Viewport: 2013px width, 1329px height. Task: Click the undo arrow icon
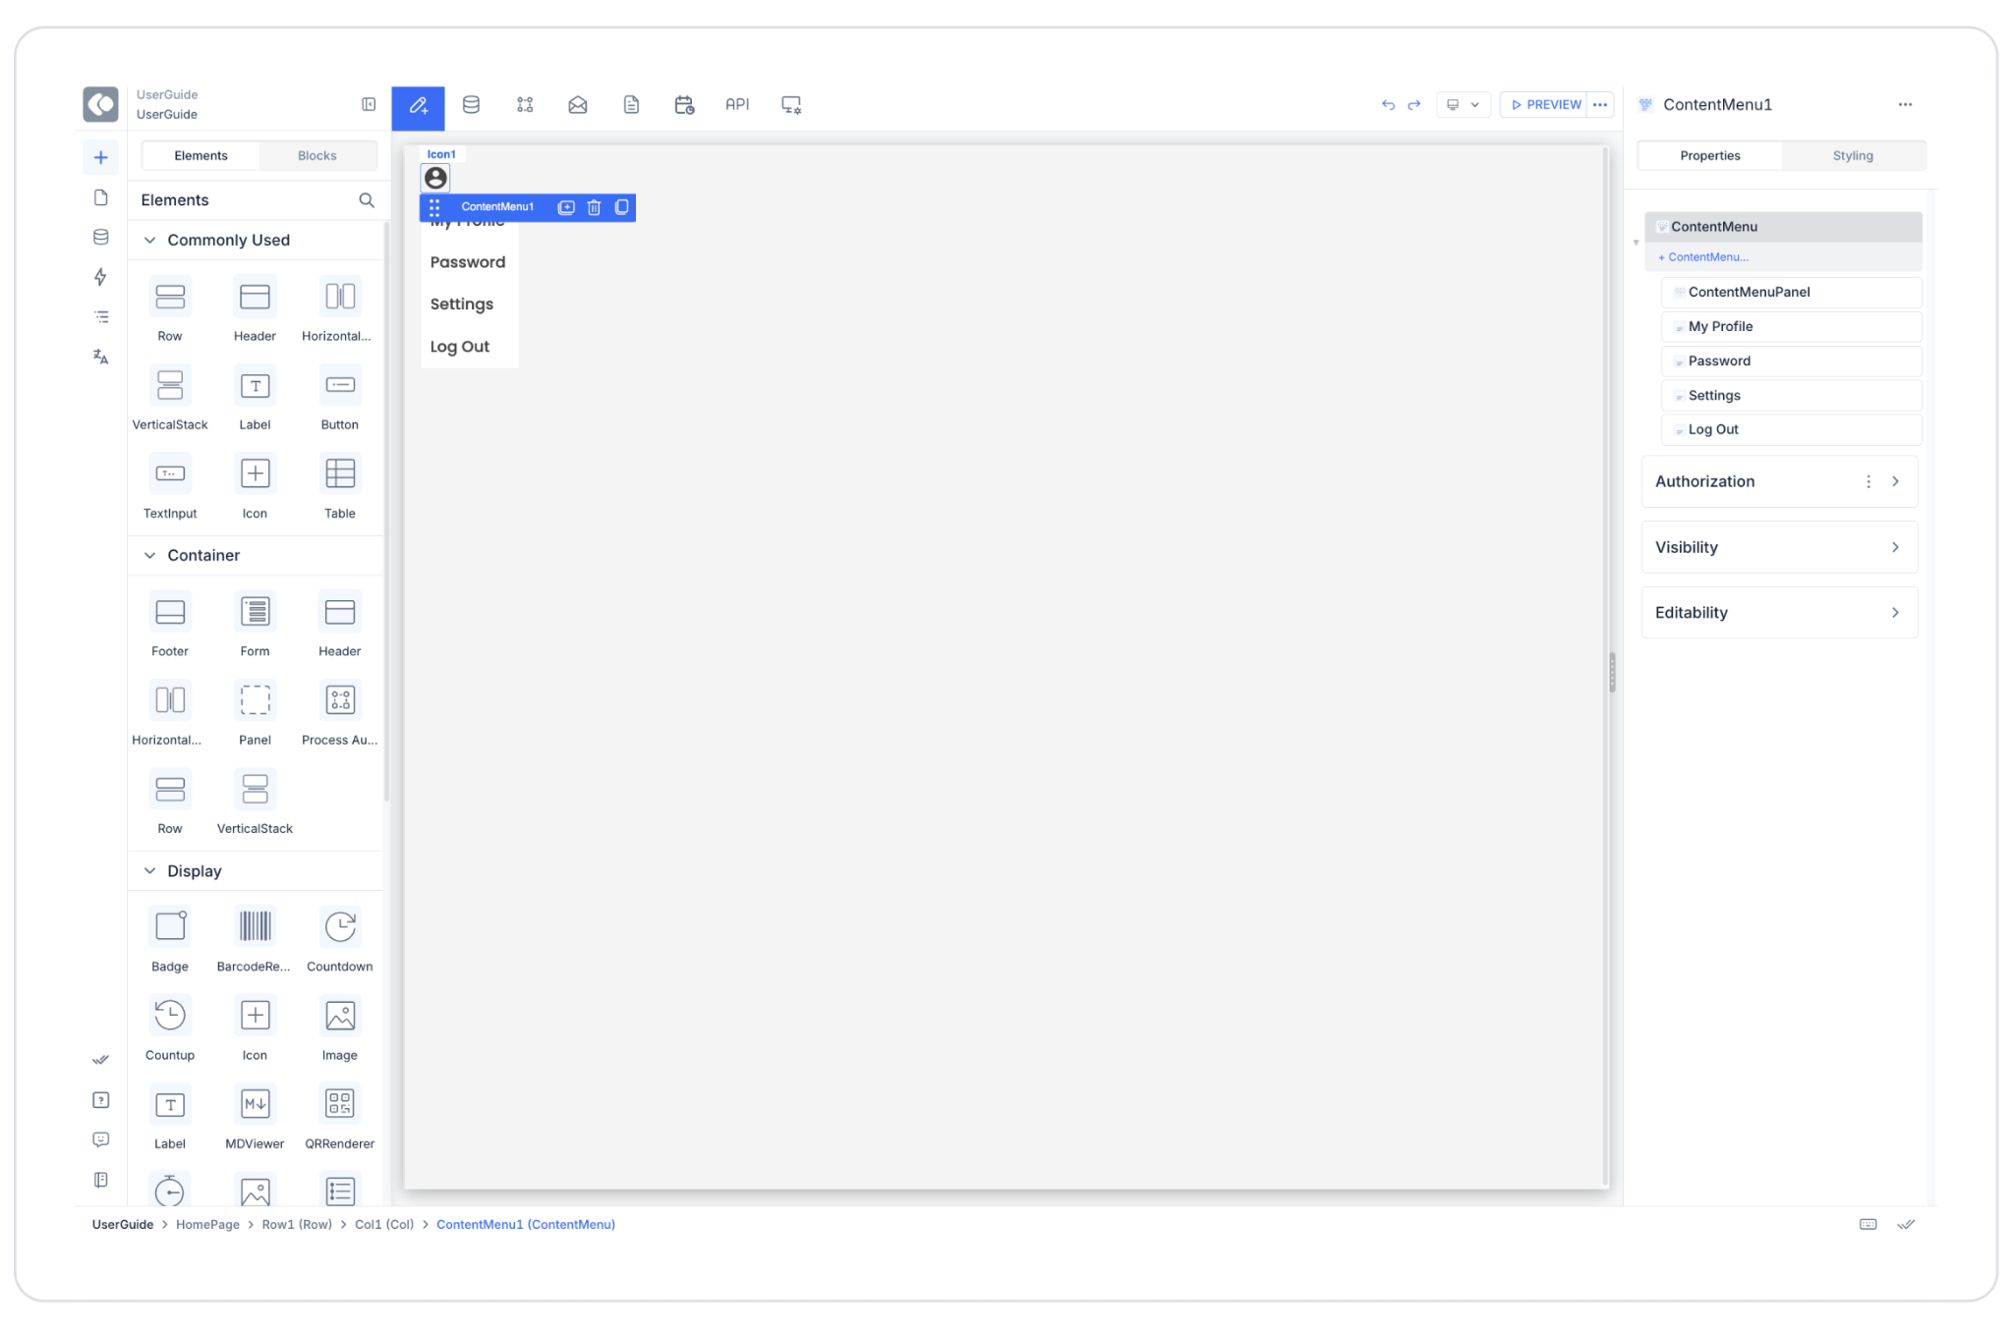click(x=1388, y=104)
